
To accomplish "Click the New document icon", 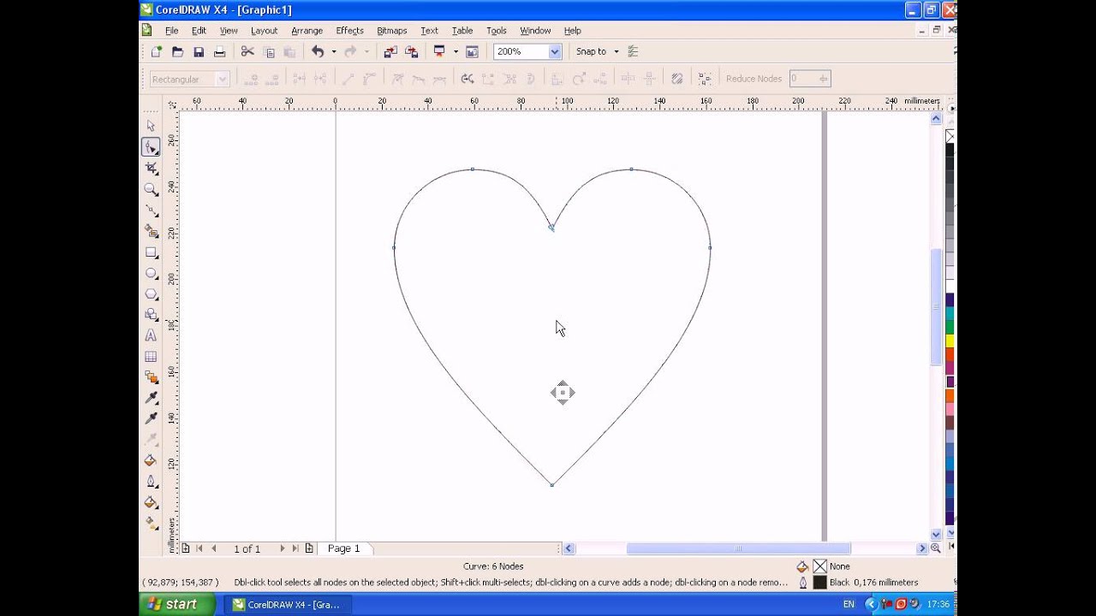I will click(156, 51).
